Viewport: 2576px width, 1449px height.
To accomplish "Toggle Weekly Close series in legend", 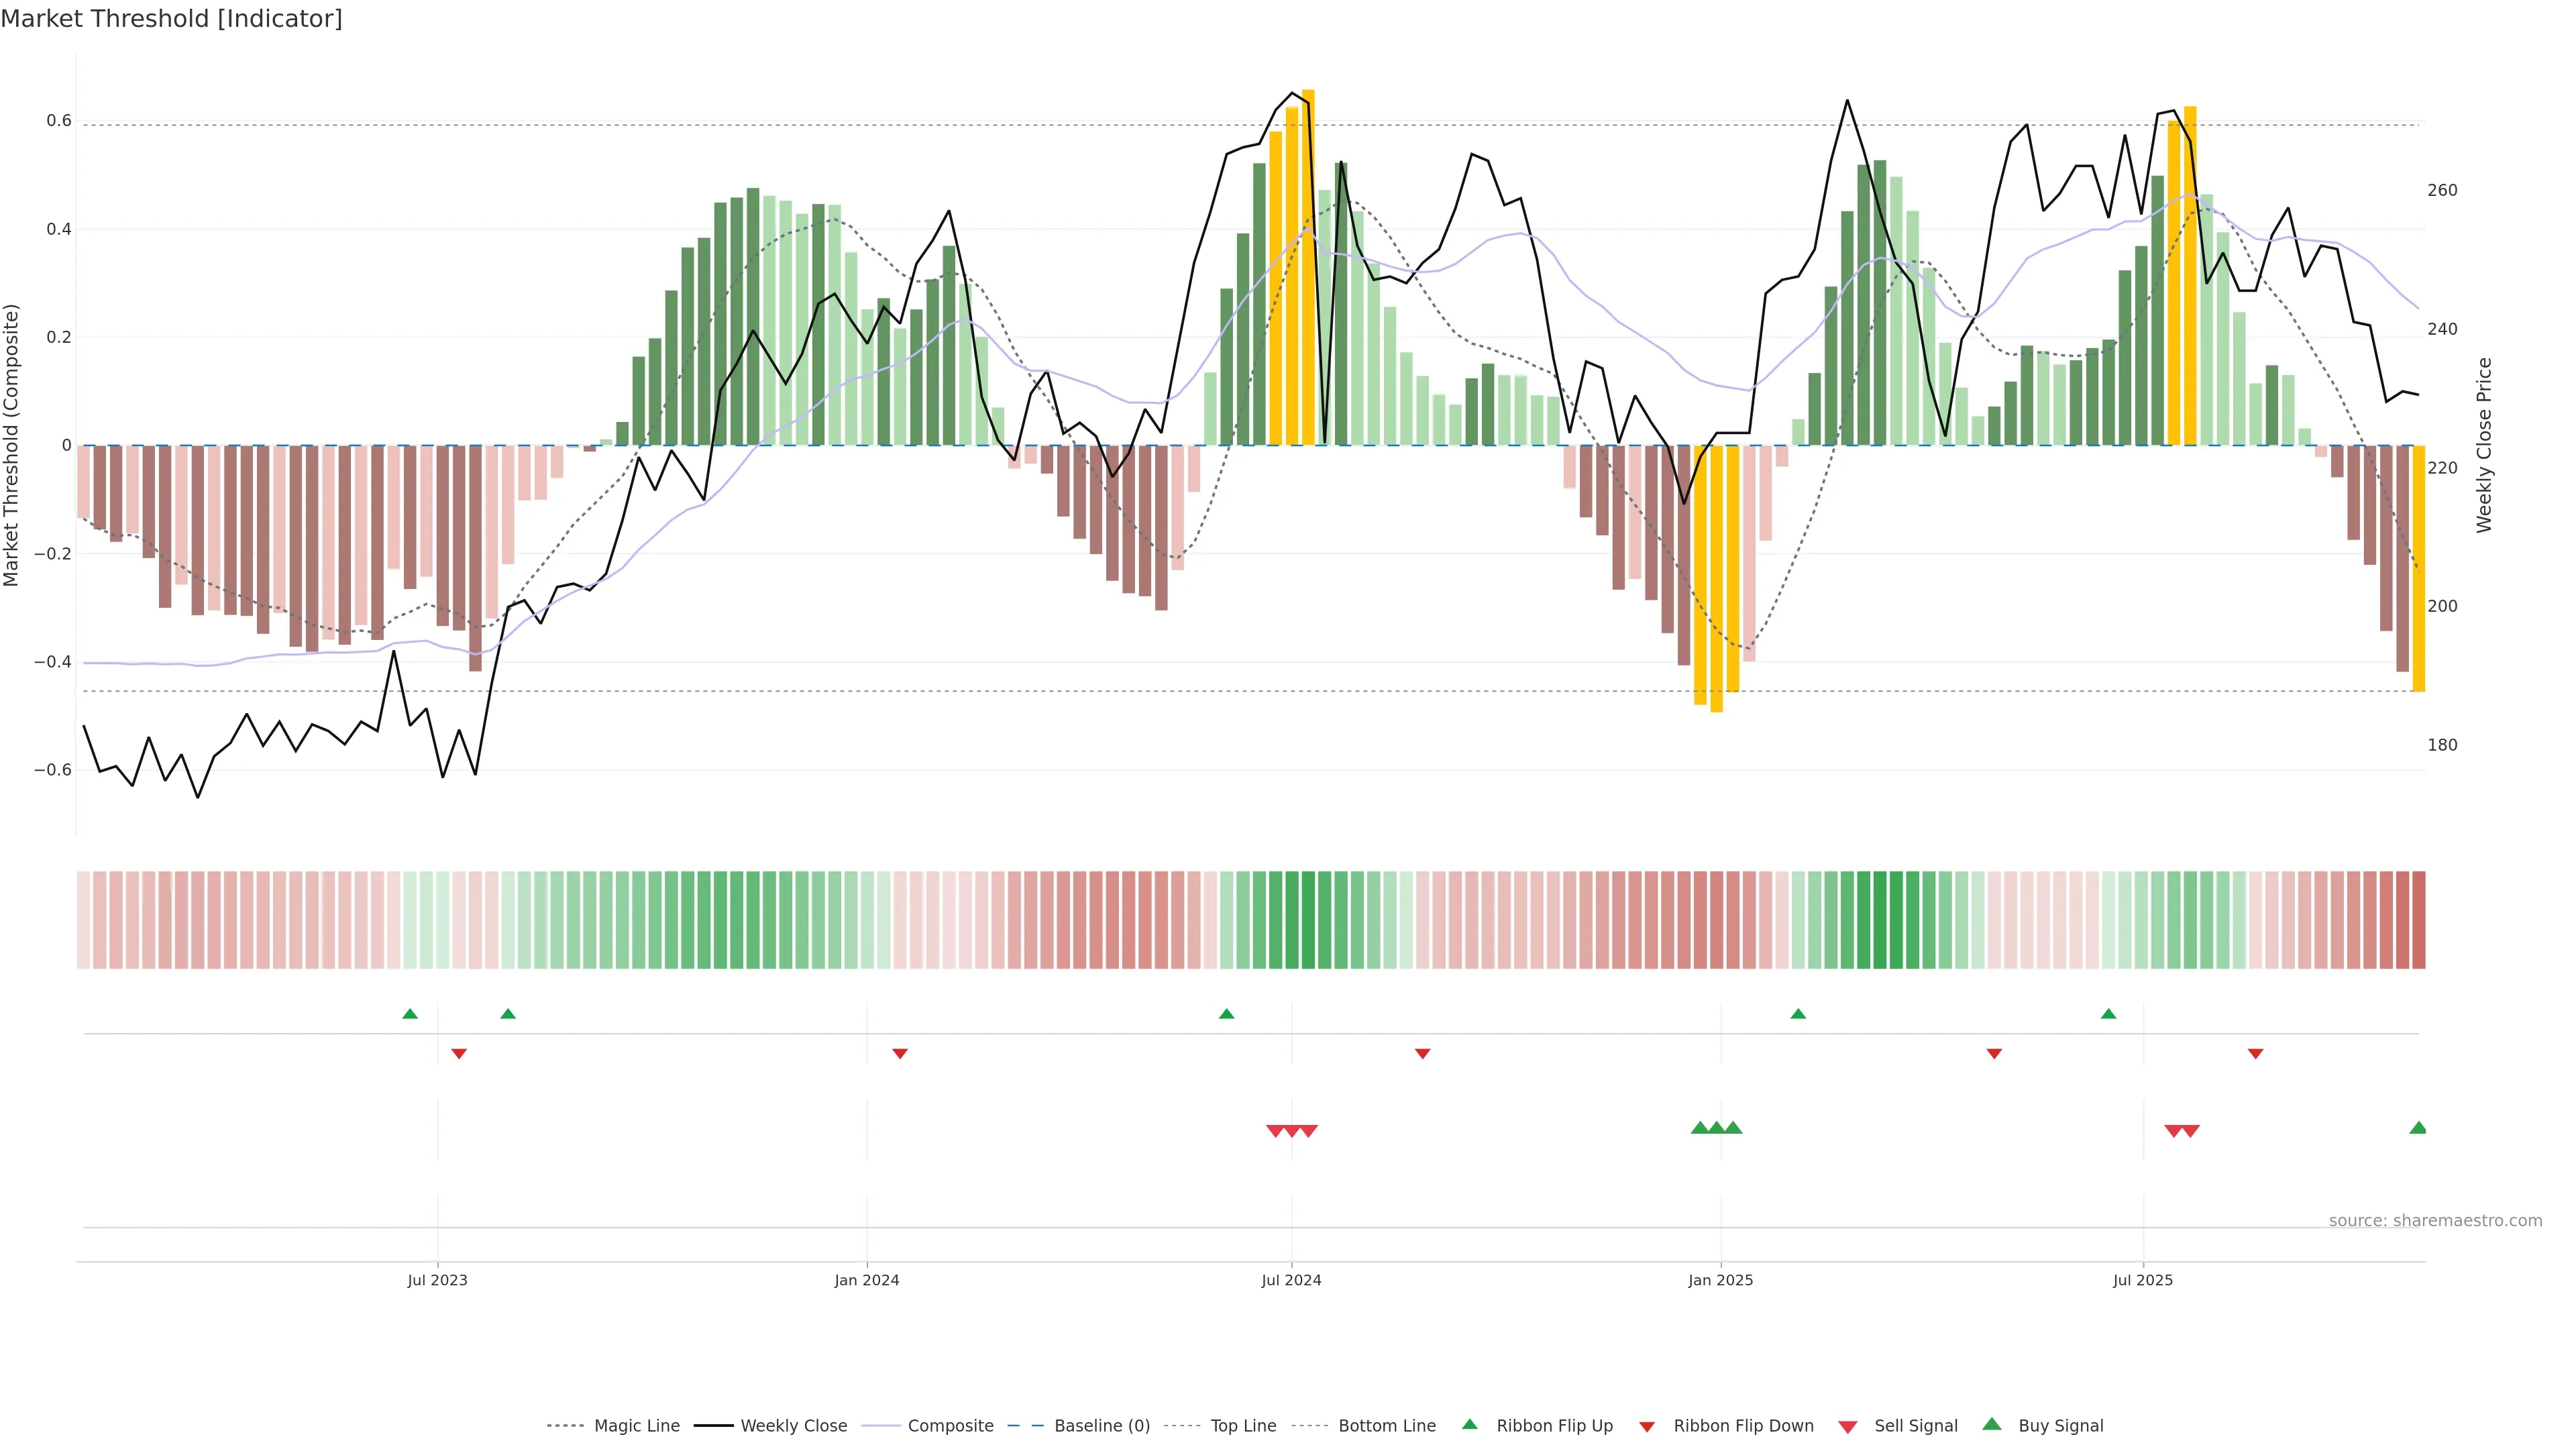I will [793, 1426].
